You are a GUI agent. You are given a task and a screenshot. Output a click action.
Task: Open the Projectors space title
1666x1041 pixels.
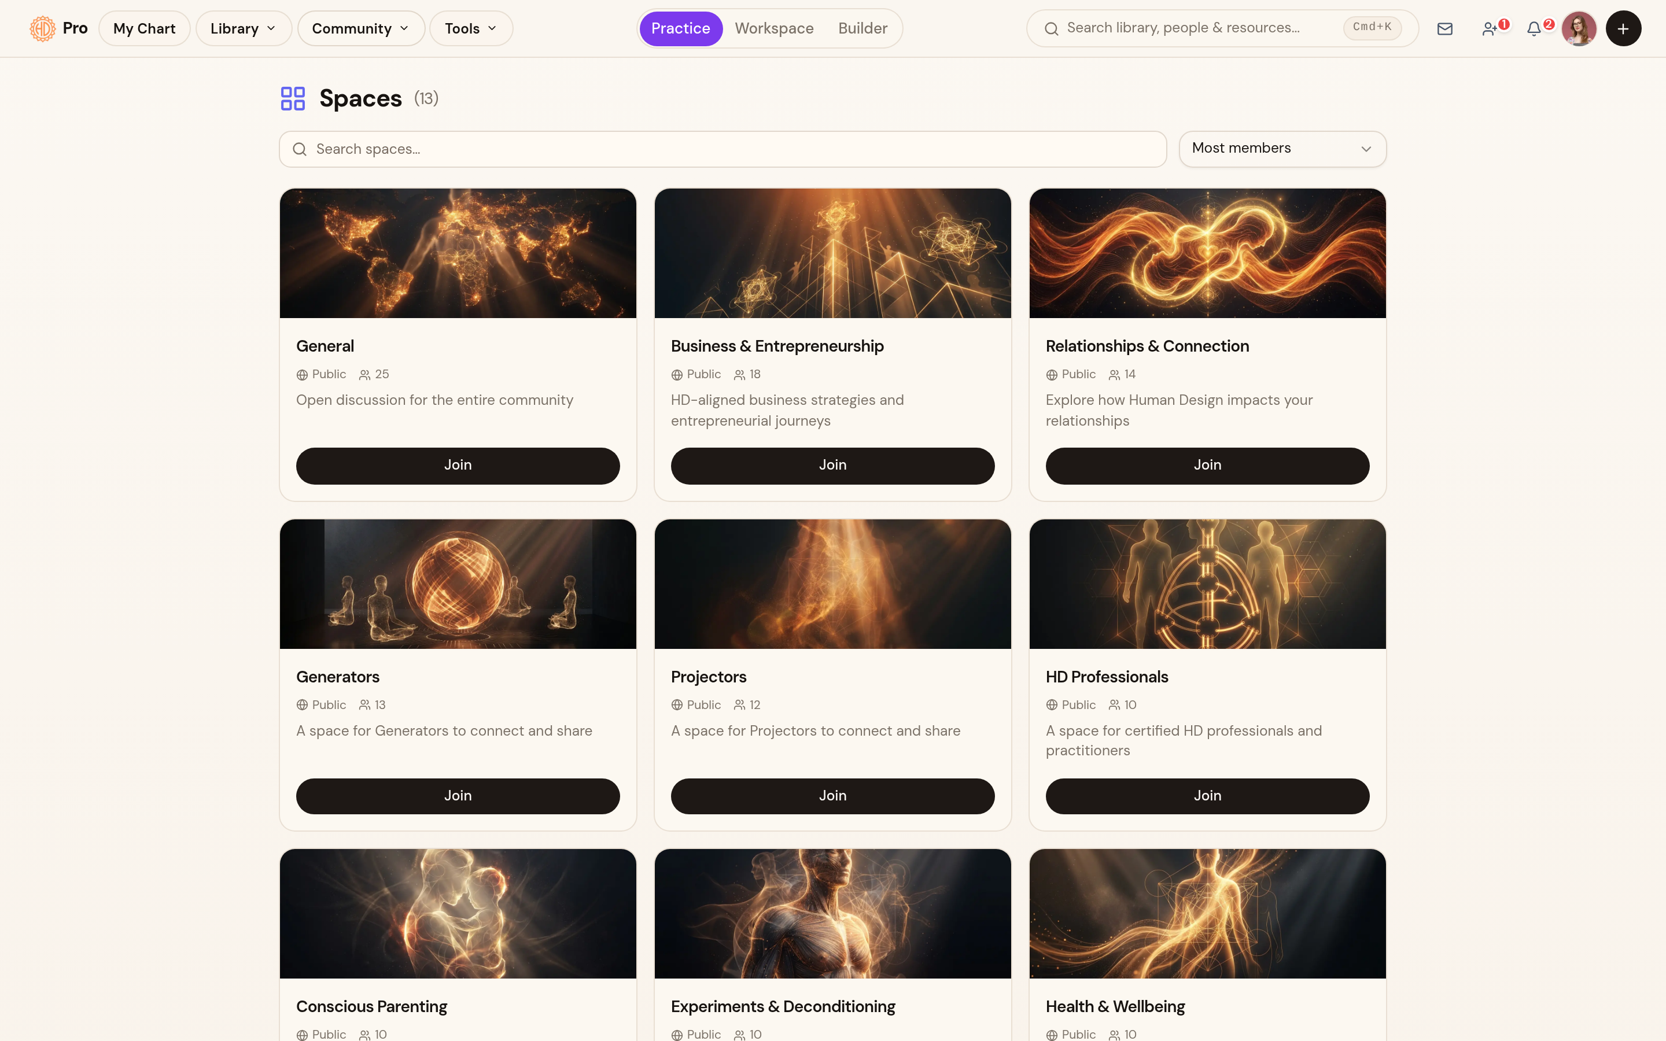pyautogui.click(x=709, y=677)
